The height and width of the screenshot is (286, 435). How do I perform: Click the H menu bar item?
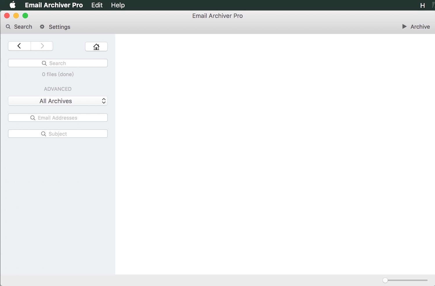423,5
